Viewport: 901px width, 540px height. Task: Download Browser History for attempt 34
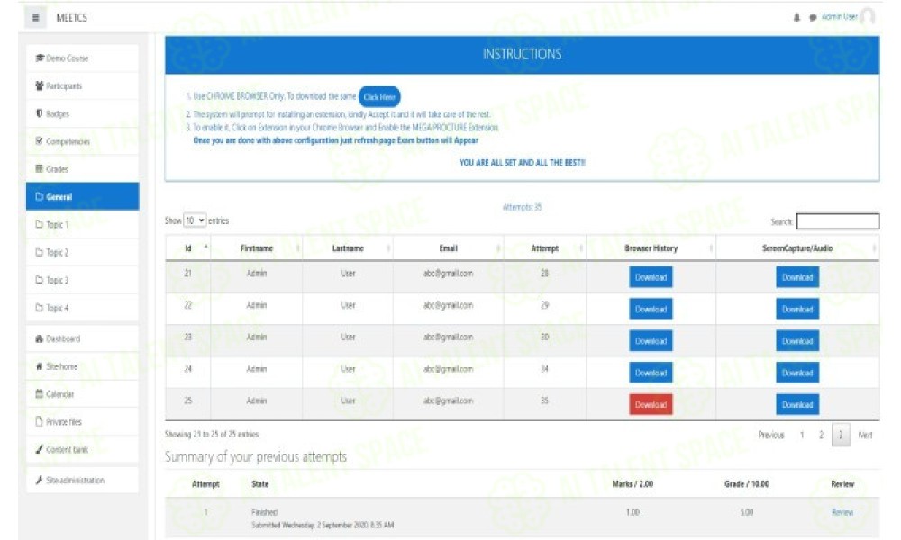tap(651, 373)
